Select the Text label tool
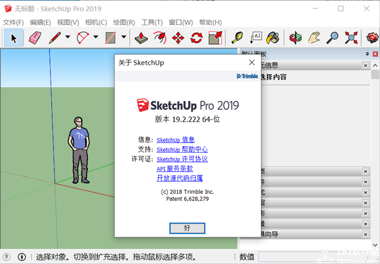380x264 pixels. point(256,38)
